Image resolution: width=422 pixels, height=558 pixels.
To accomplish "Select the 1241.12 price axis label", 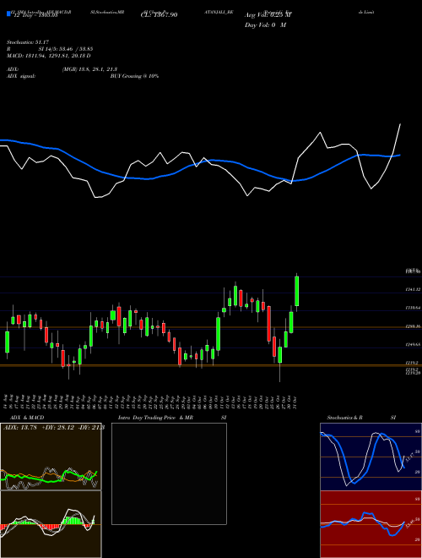I will (x=413, y=290).
